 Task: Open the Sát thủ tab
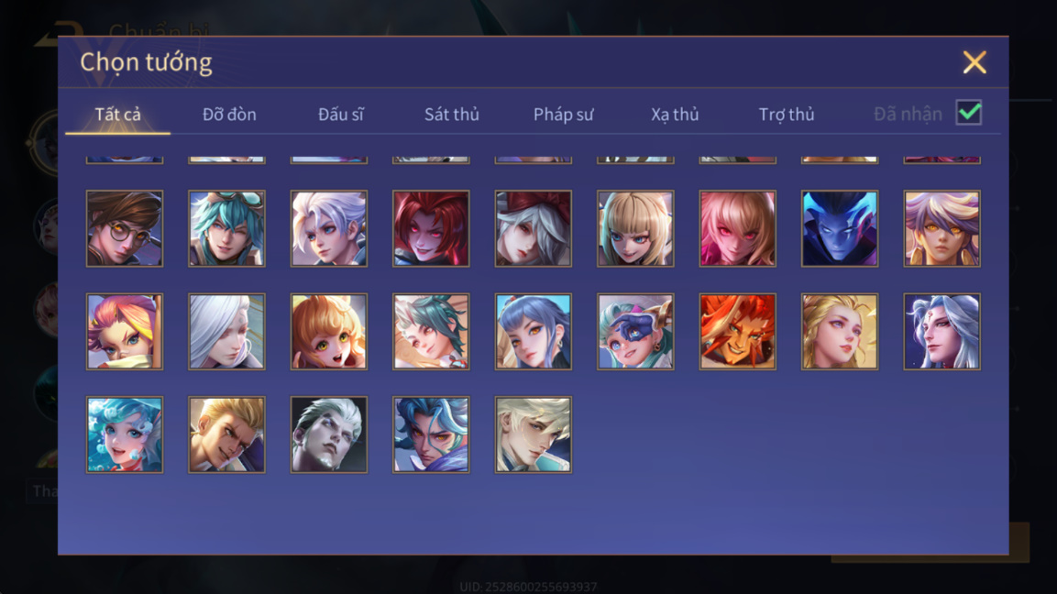(x=452, y=115)
